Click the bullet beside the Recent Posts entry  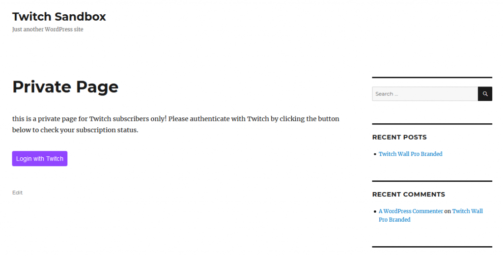pyautogui.click(x=375, y=154)
